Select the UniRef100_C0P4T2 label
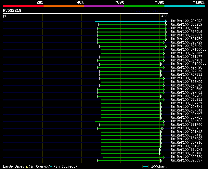The image size is (208, 169). tap(187, 136)
